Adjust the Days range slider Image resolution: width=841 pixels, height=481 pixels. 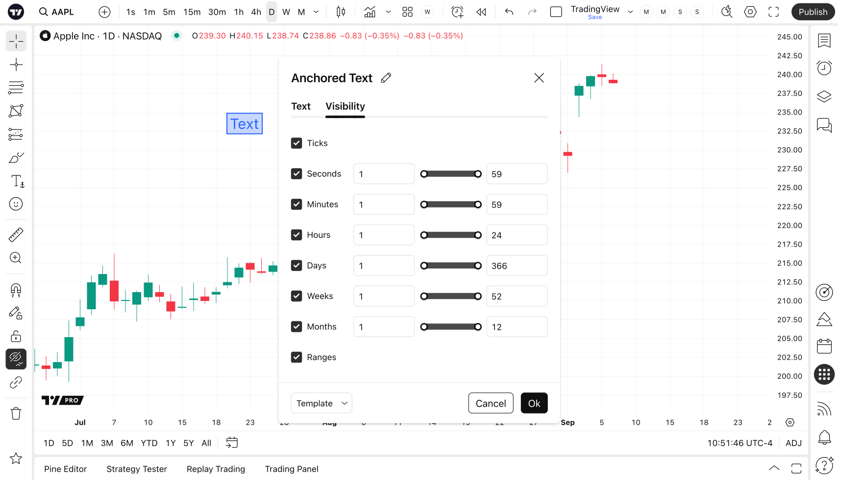[451, 265]
